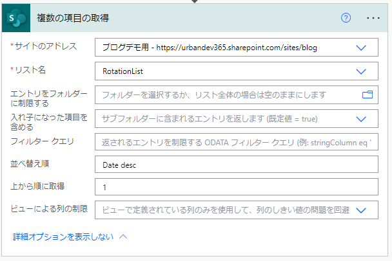Open folder picker icon in エントリをフォルダー field
The height and width of the screenshot is (261, 392).
(367, 94)
